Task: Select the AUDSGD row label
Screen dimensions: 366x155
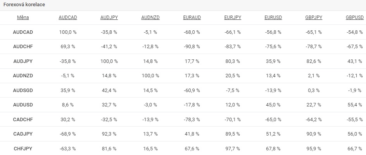Action: (23, 90)
